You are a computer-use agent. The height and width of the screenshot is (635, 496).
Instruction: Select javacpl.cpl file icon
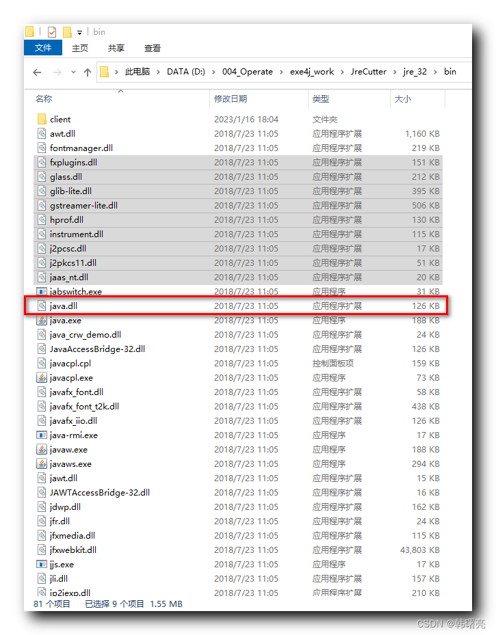pos(42,363)
